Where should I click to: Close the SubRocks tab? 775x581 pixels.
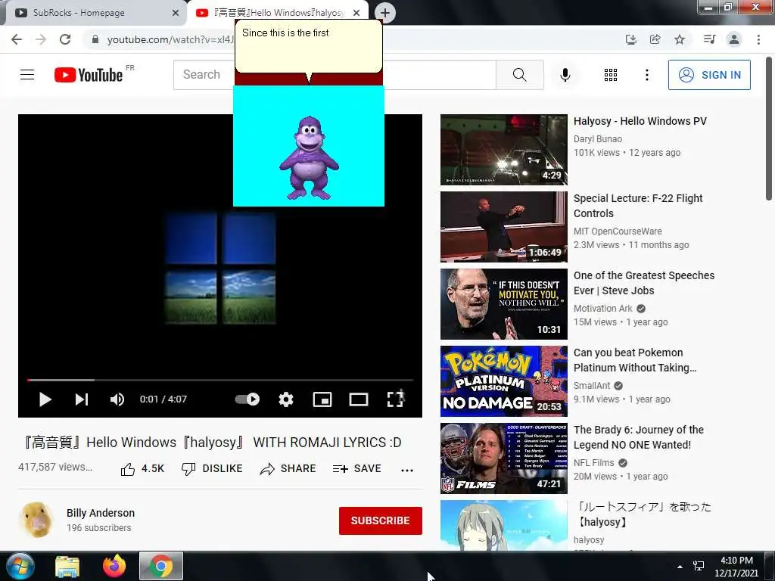point(175,13)
